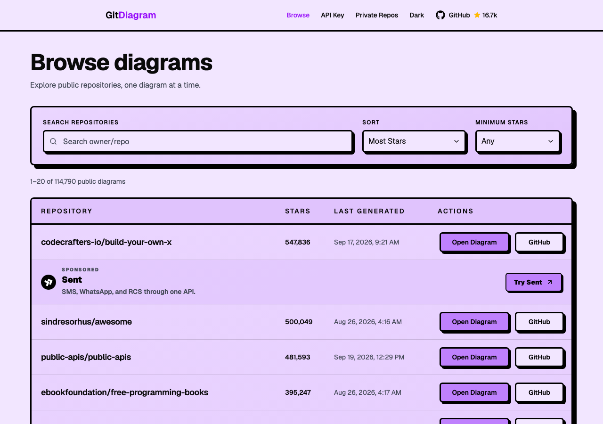This screenshot has height=424, width=603.
Task: Open GitHub for codecrafters-io/build-your-own-x
Action: point(539,242)
